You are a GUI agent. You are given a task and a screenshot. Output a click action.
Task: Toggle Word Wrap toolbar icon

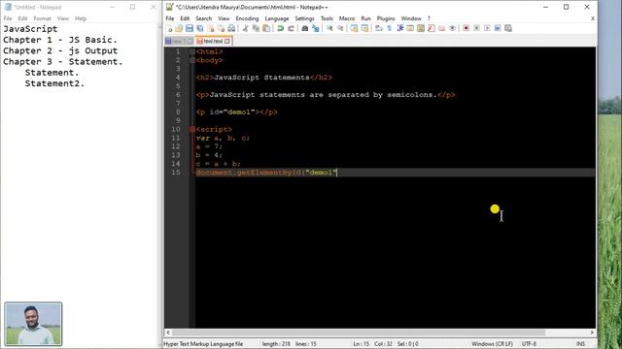click(378, 28)
